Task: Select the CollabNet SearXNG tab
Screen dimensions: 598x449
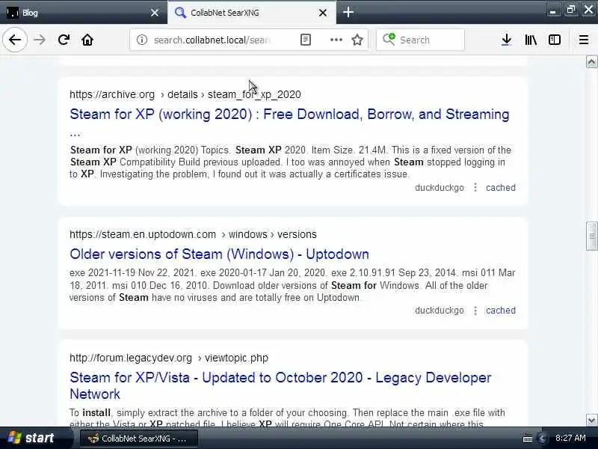Action: tap(252, 13)
